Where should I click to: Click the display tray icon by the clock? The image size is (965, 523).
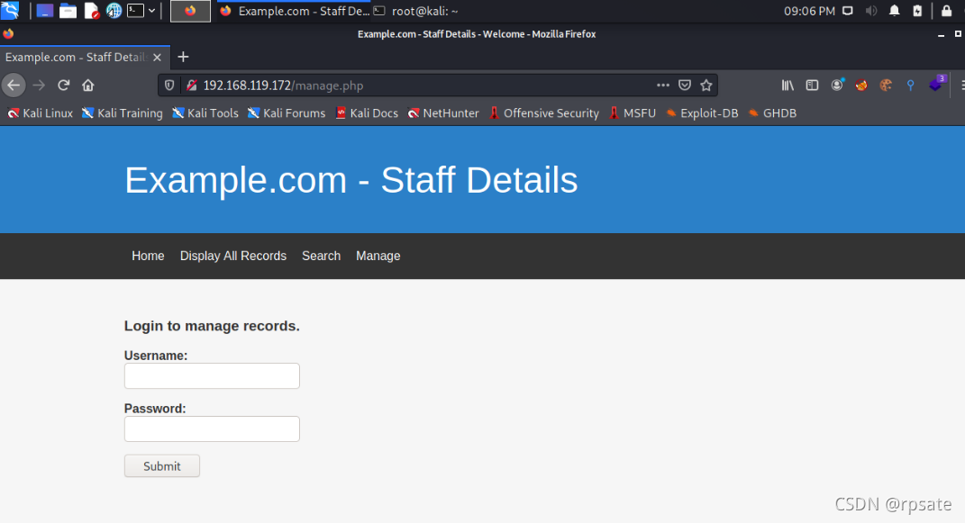click(848, 11)
